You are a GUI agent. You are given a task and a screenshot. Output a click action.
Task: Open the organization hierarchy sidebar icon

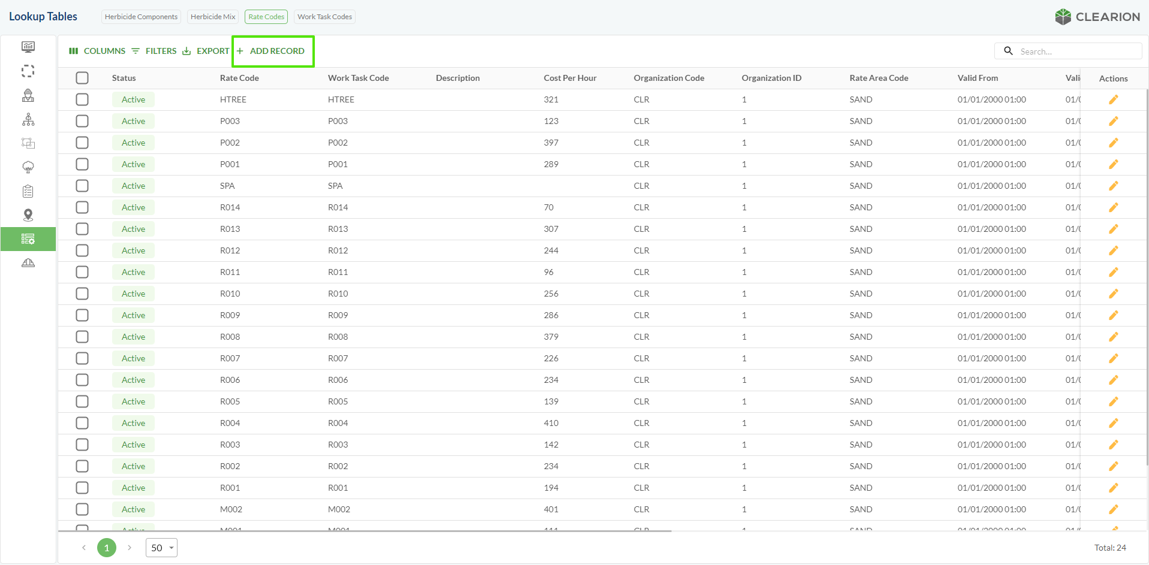coord(28,119)
